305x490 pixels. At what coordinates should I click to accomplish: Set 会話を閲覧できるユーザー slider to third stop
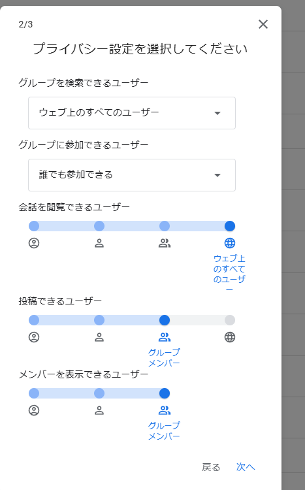pos(165,226)
